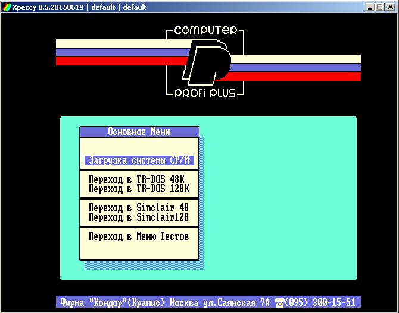Click the red stripe left of the logo
This screenshot has height=313, width=399.
click(x=119, y=61)
